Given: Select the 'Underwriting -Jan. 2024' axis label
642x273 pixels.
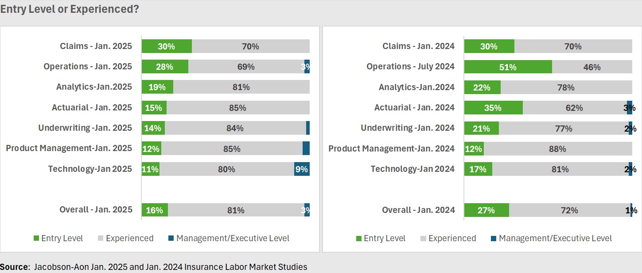Looking at the screenshot, I should pyautogui.click(x=408, y=128).
